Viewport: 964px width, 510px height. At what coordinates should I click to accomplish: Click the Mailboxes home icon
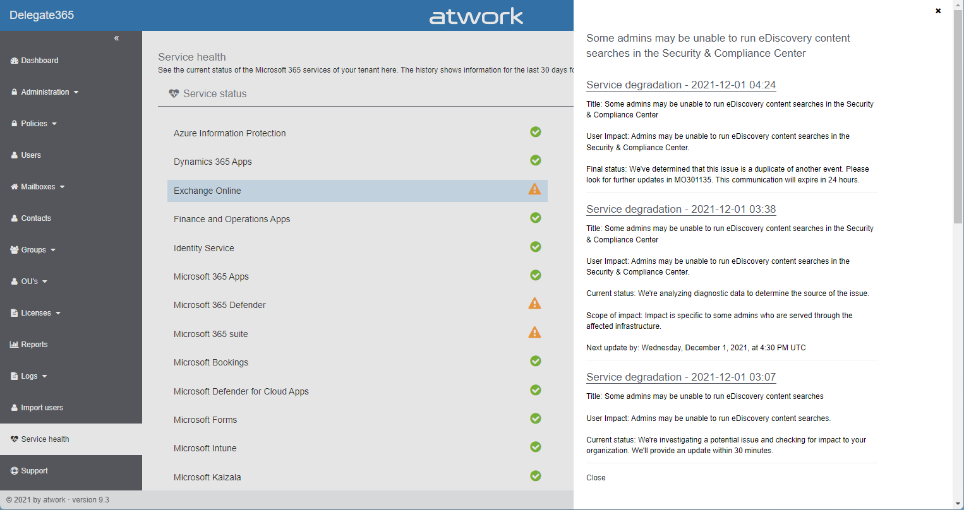[15, 187]
